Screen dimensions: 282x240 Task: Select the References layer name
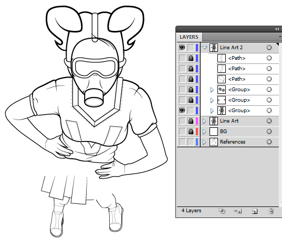233,142
